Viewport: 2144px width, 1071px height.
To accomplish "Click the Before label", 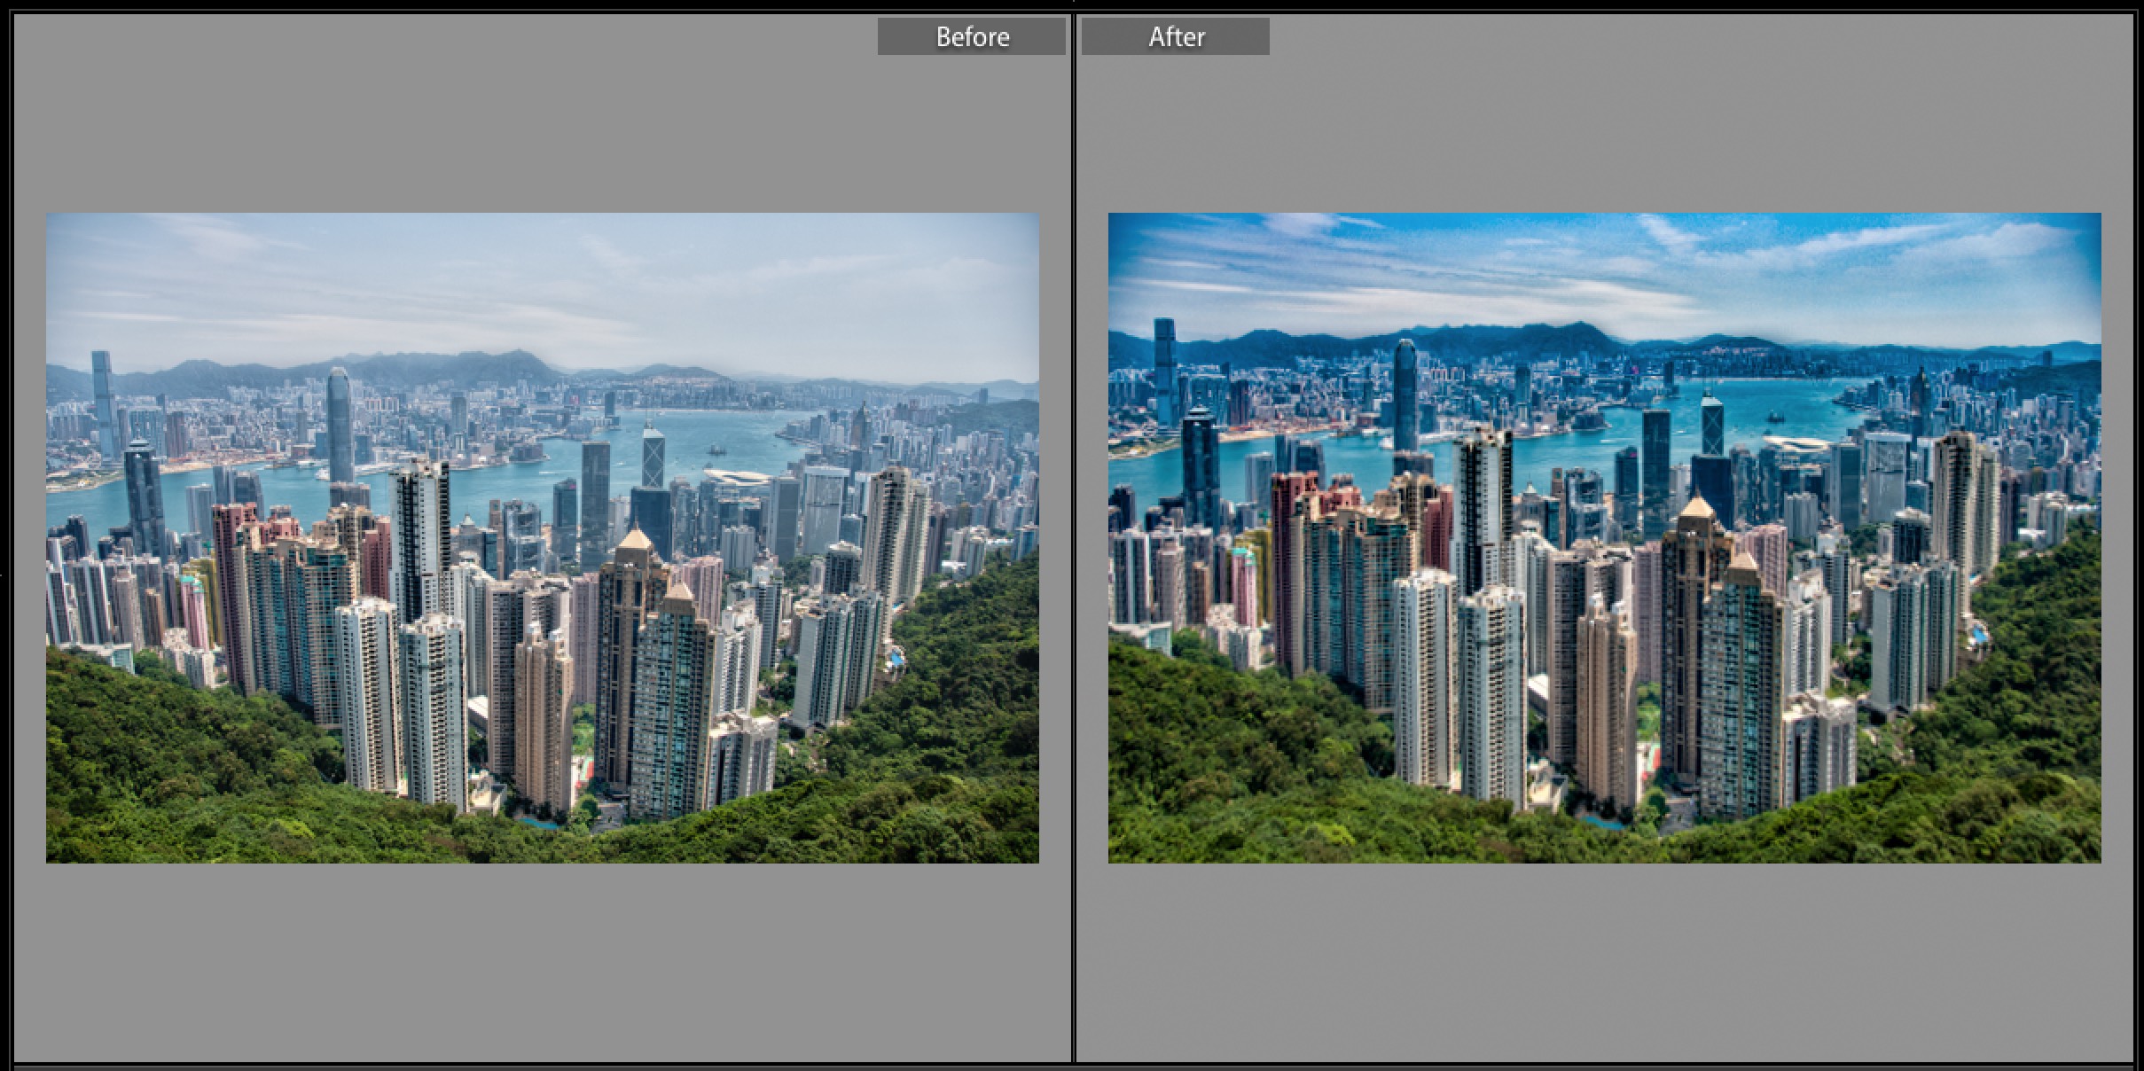I will (x=972, y=36).
